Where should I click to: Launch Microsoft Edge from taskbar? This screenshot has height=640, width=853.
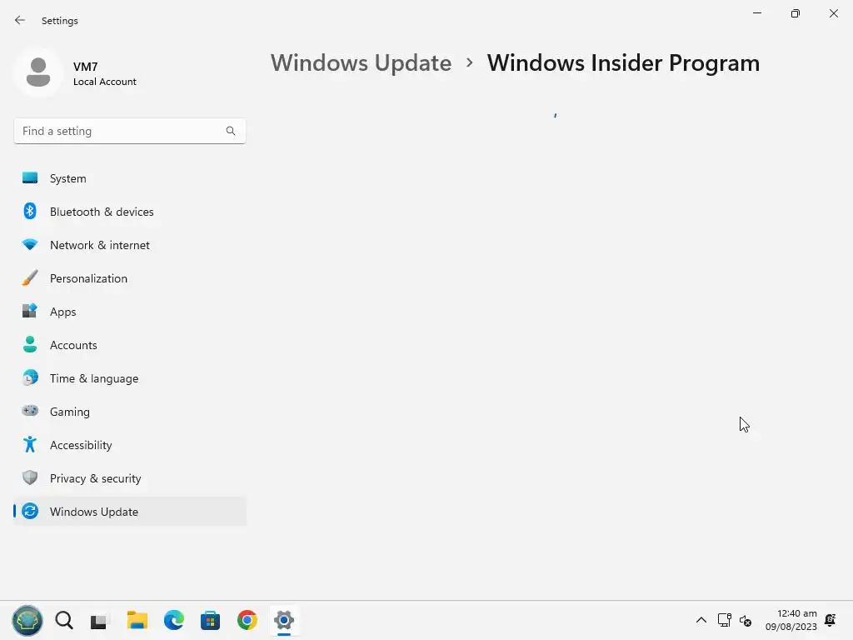(173, 620)
